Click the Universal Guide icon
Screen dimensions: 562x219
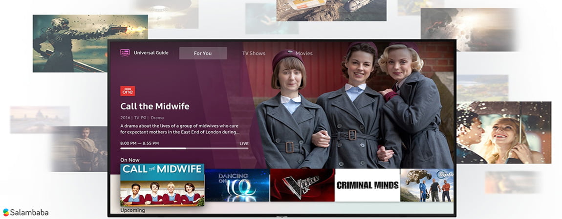click(125, 53)
